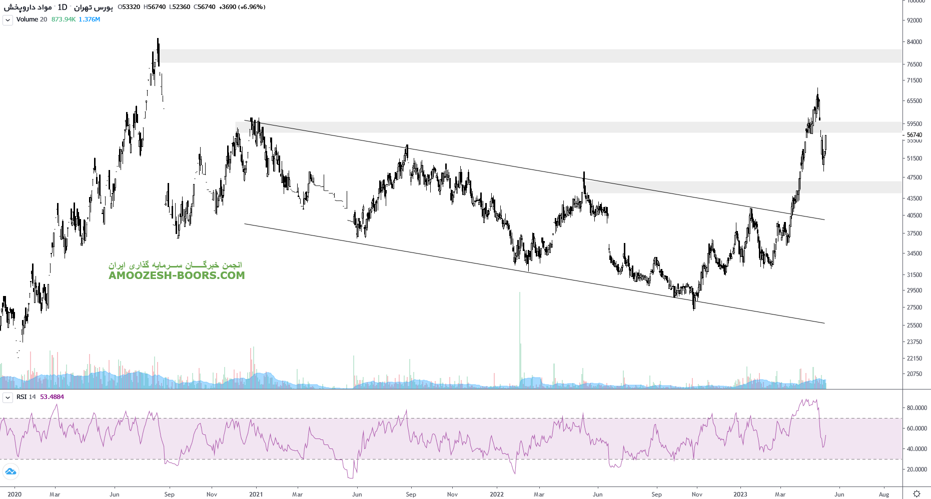
Task: Click the Persian symbol name title
Action: [28, 7]
